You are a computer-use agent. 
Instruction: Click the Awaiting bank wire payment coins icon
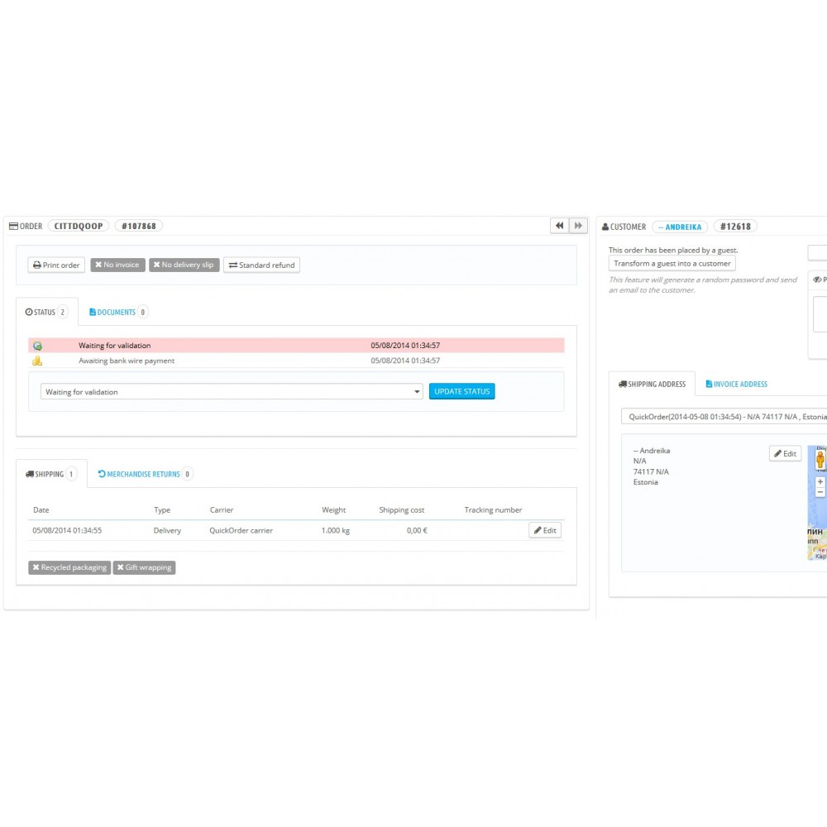click(37, 361)
